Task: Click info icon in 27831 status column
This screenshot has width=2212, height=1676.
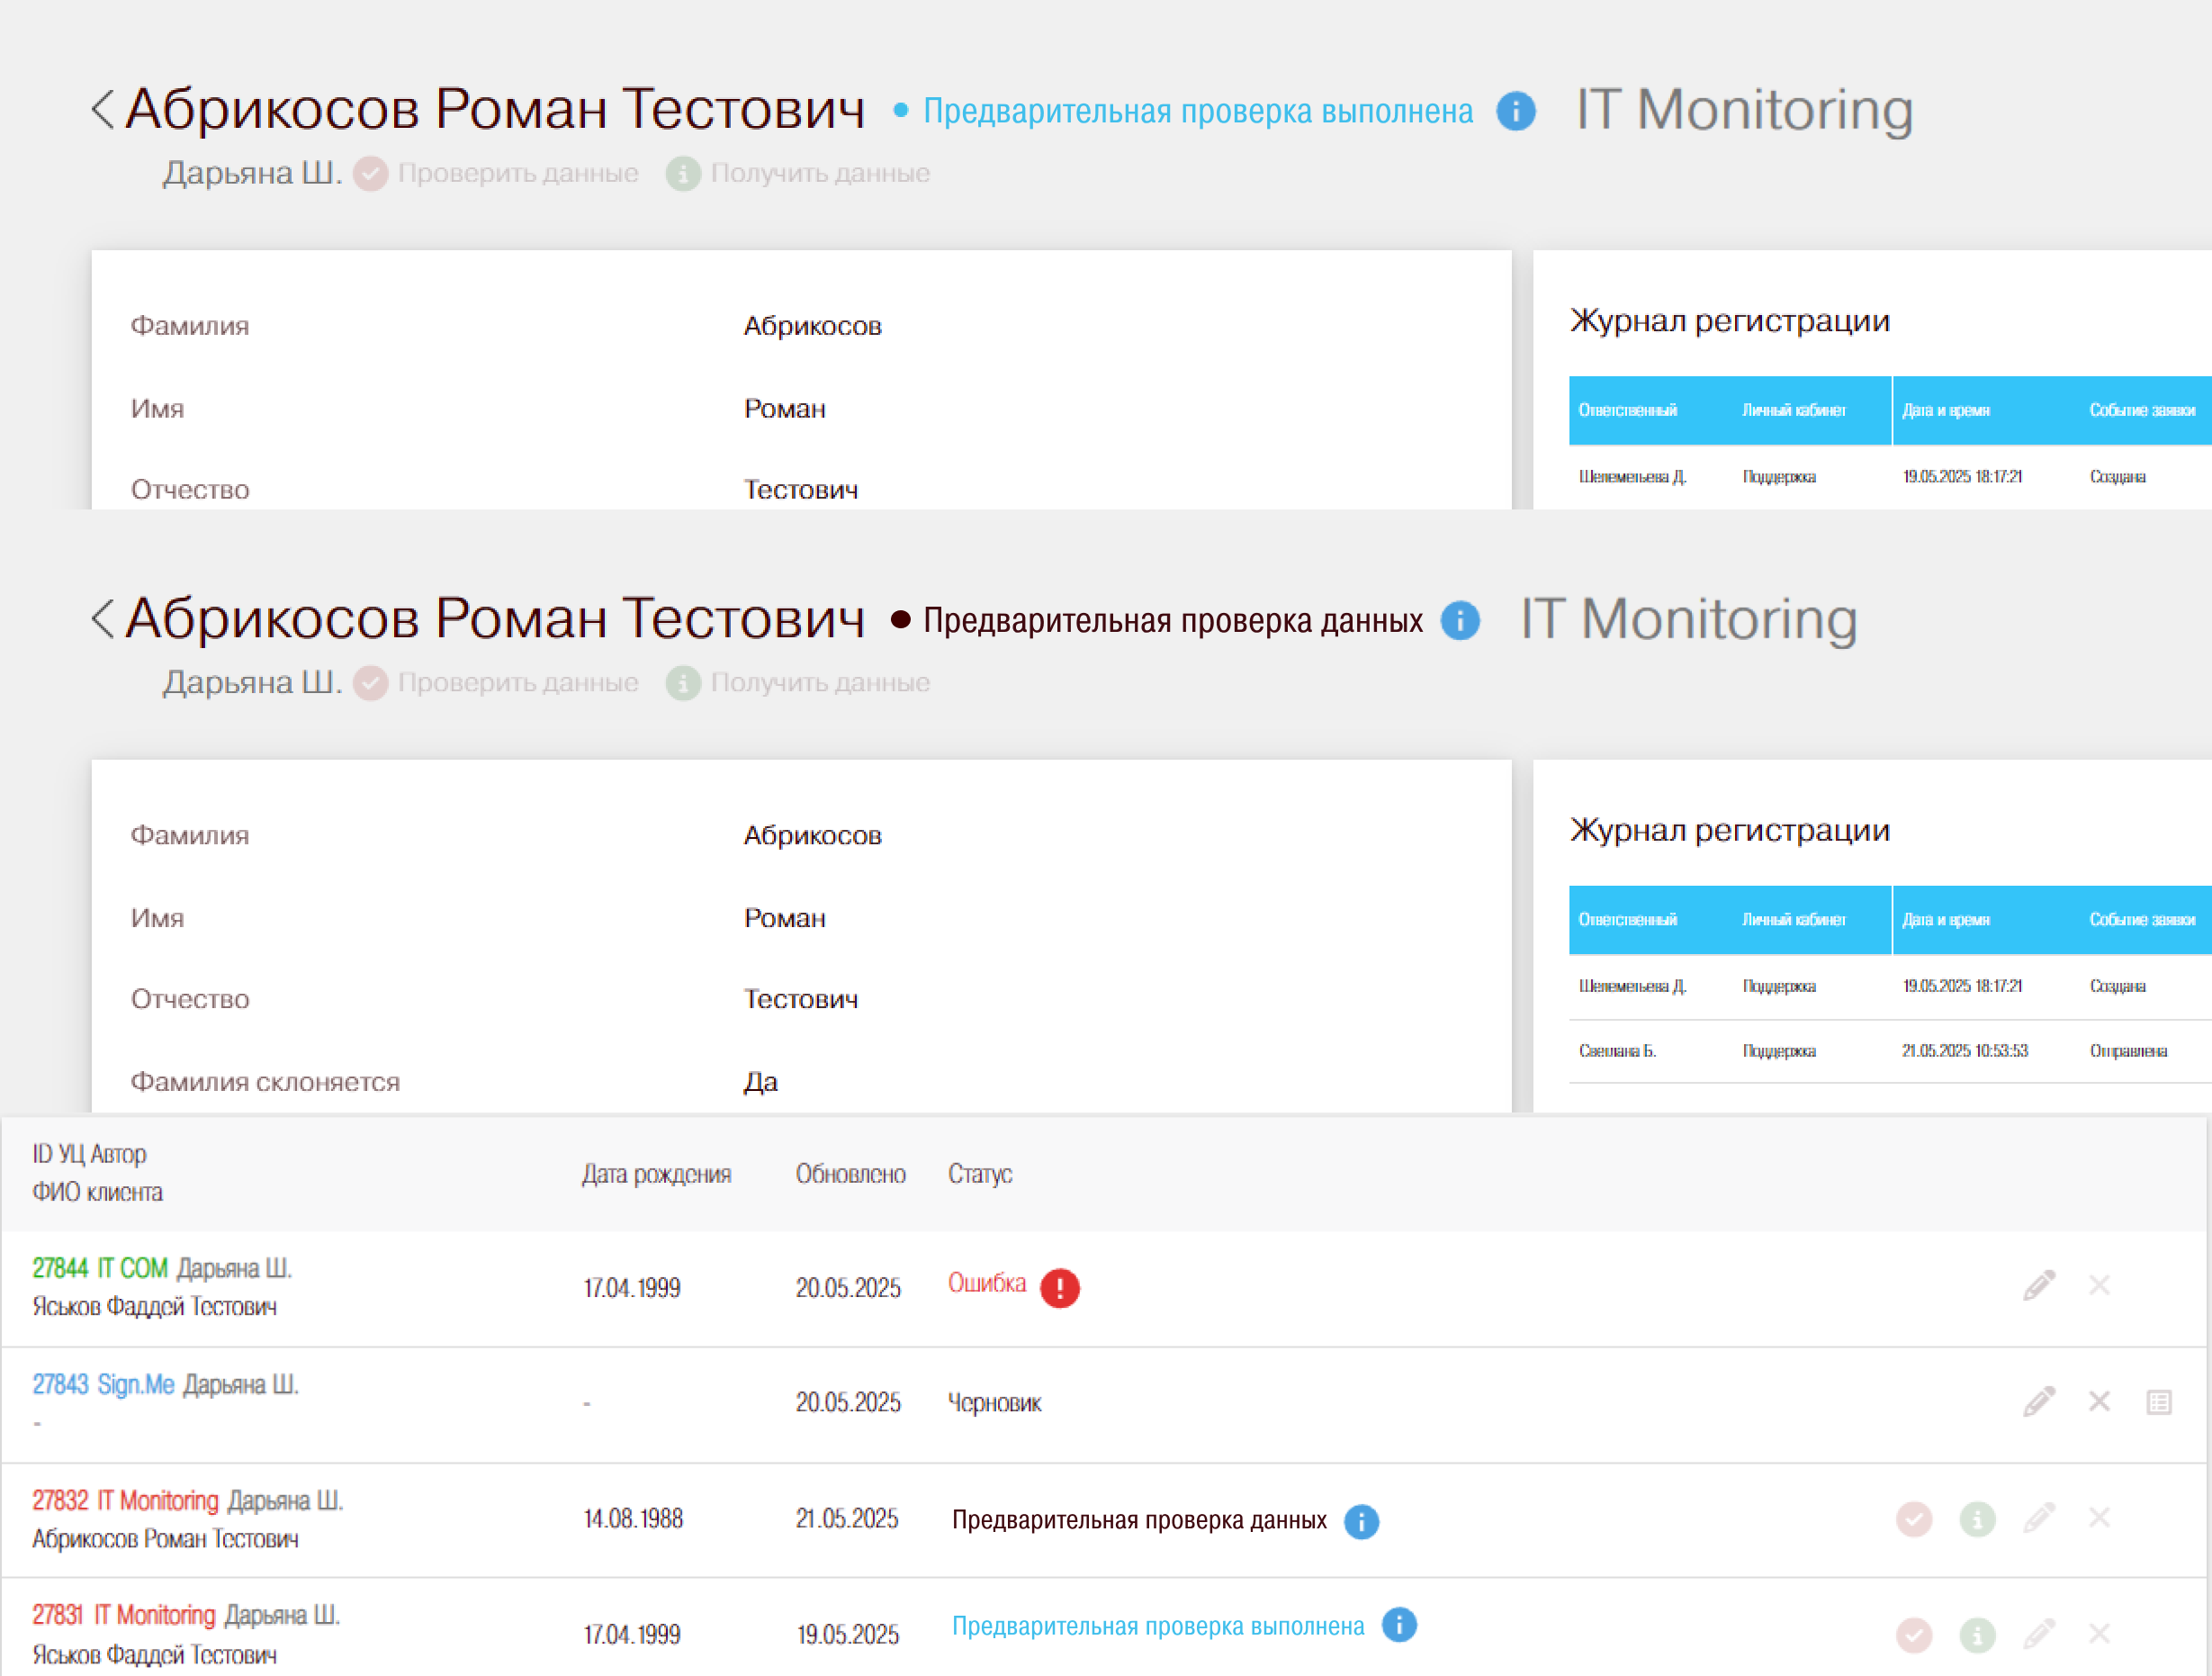Action: click(x=1398, y=1625)
